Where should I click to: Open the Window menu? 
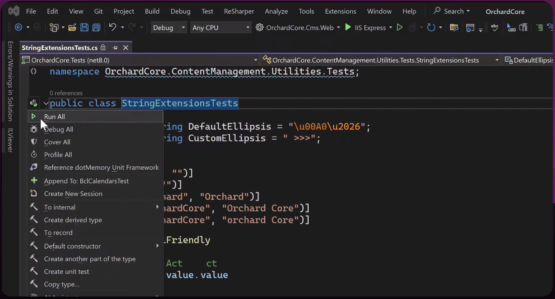click(379, 11)
